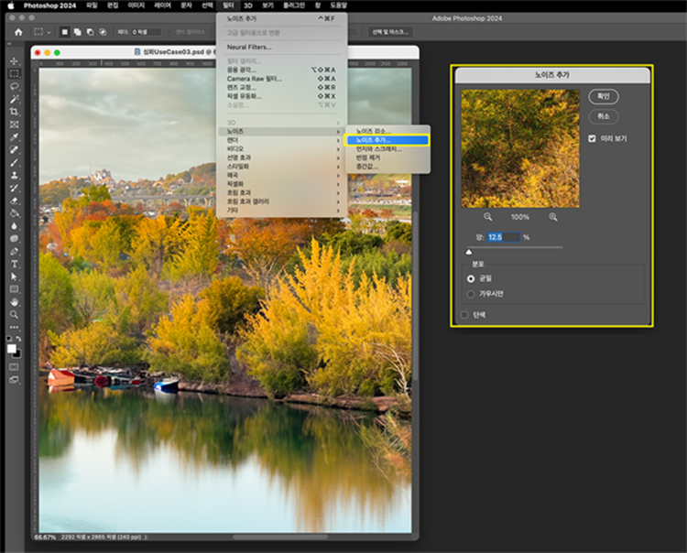Change screen mode icon

pos(14,380)
